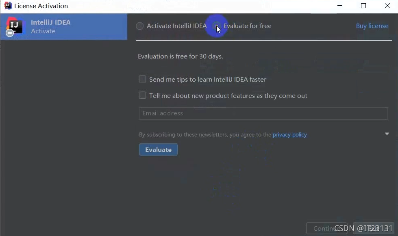Select IntelliJ IDEA product in sidebar

(x=64, y=27)
